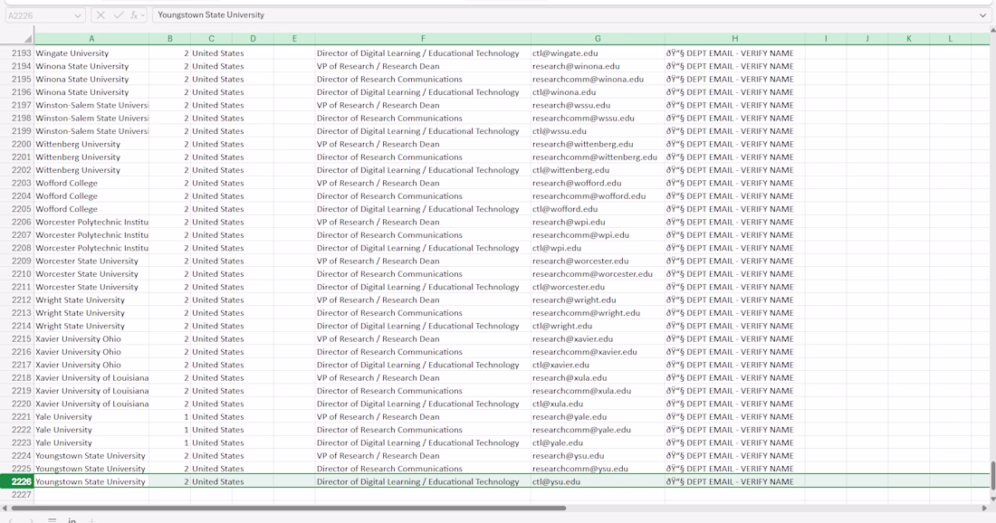This screenshot has height=523, width=996.
Task: Click the research@ysu.edu cell
Action: (598, 456)
